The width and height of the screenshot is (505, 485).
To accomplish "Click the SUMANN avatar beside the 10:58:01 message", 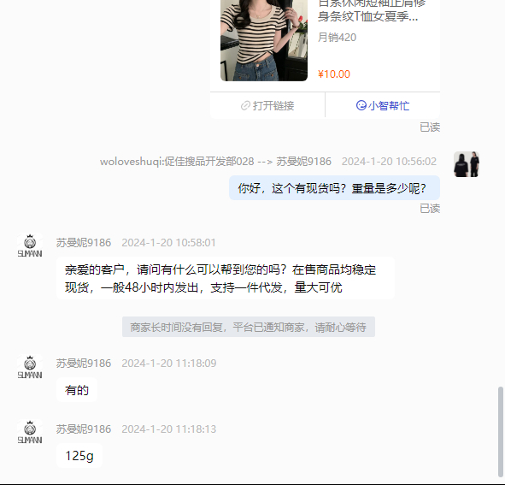I will pos(30,245).
